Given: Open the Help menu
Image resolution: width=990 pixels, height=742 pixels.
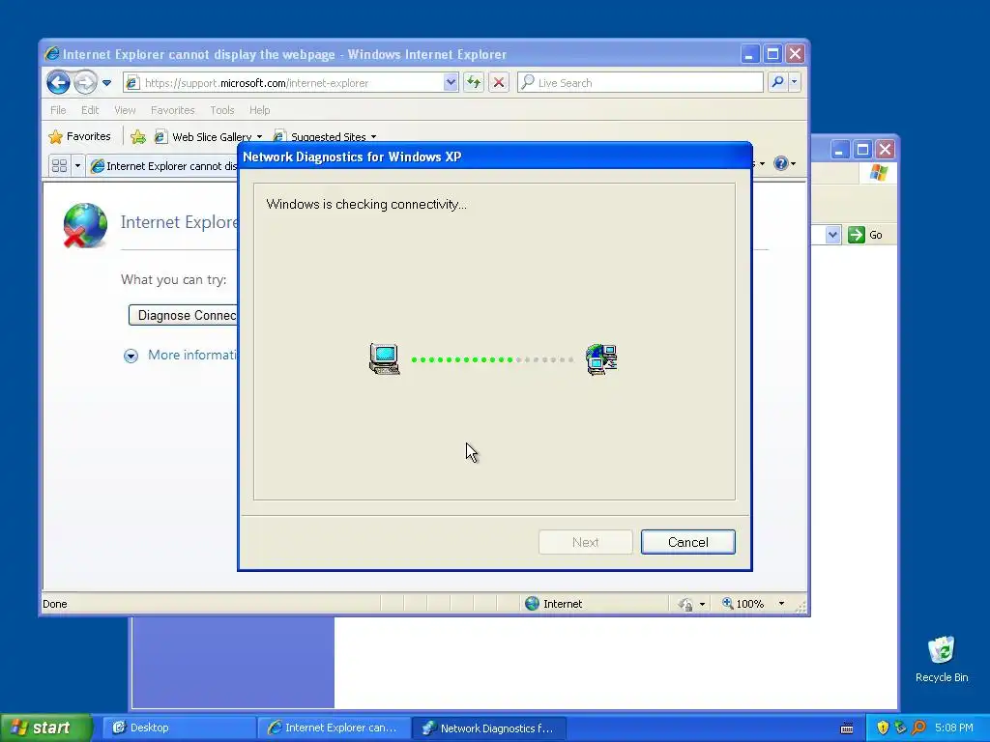Looking at the screenshot, I should tap(259, 110).
